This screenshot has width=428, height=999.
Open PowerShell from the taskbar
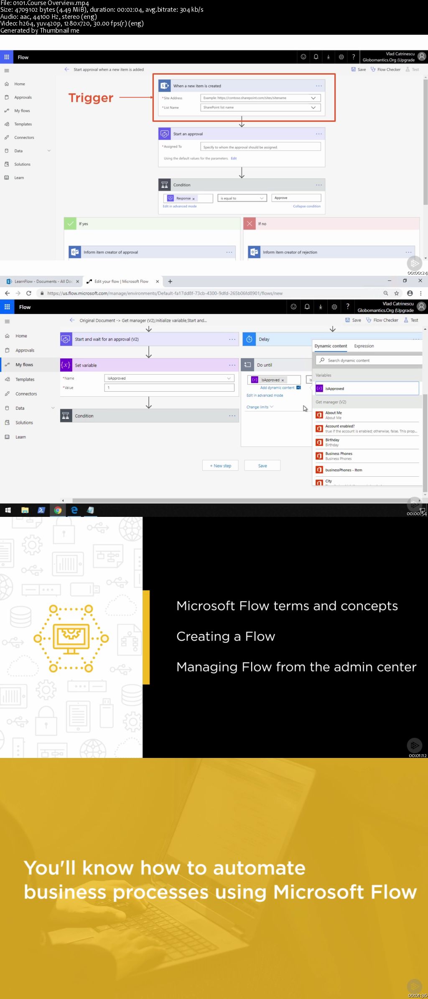(41, 510)
